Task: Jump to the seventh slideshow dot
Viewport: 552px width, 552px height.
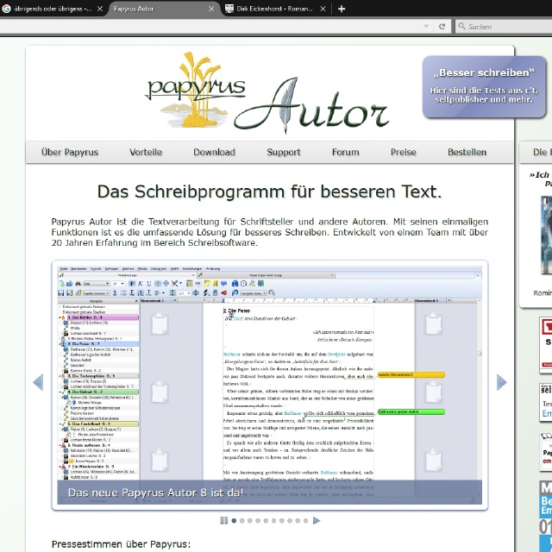Action: tap(282, 521)
